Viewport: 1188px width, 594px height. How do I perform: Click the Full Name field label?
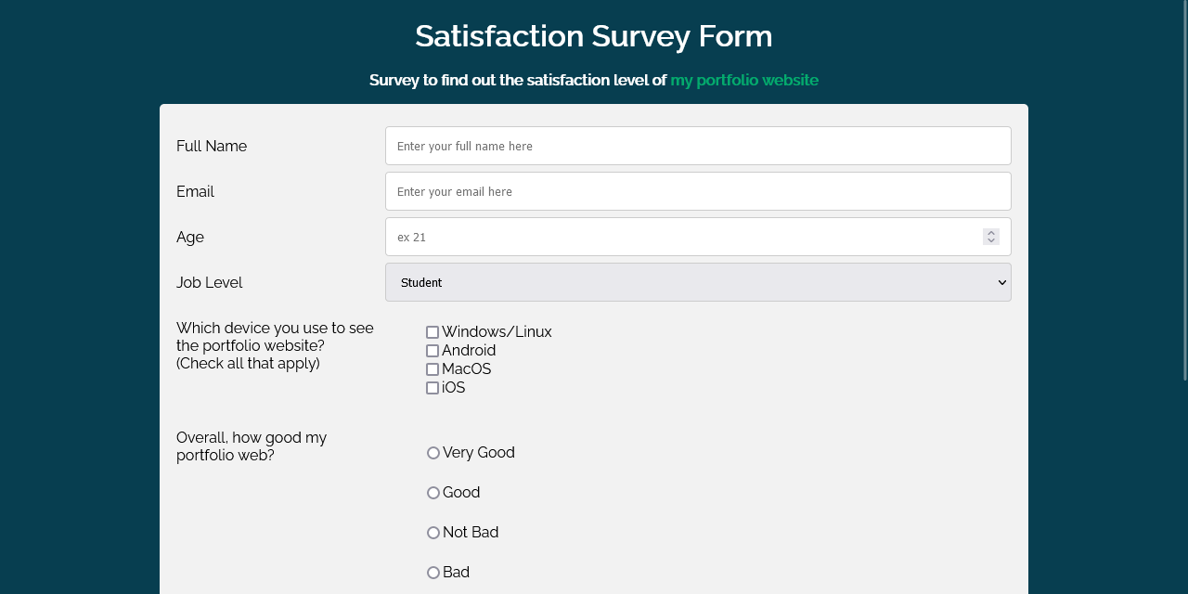(x=211, y=146)
